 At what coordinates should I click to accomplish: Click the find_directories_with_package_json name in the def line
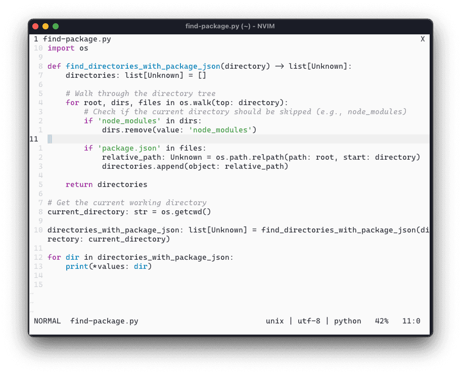[x=143, y=66]
